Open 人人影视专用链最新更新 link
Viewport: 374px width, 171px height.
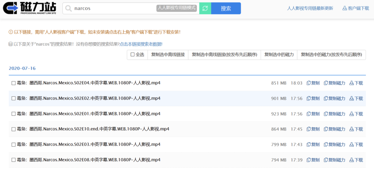(x=310, y=8)
